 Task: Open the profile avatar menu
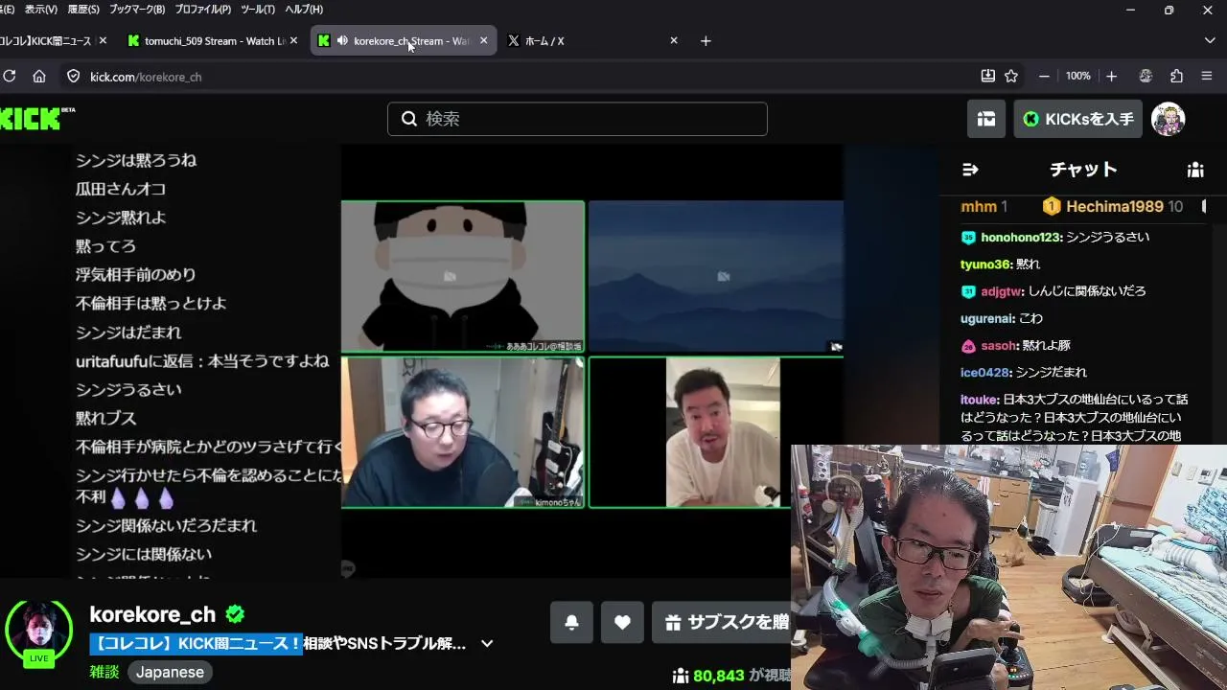pyautogui.click(x=1168, y=119)
